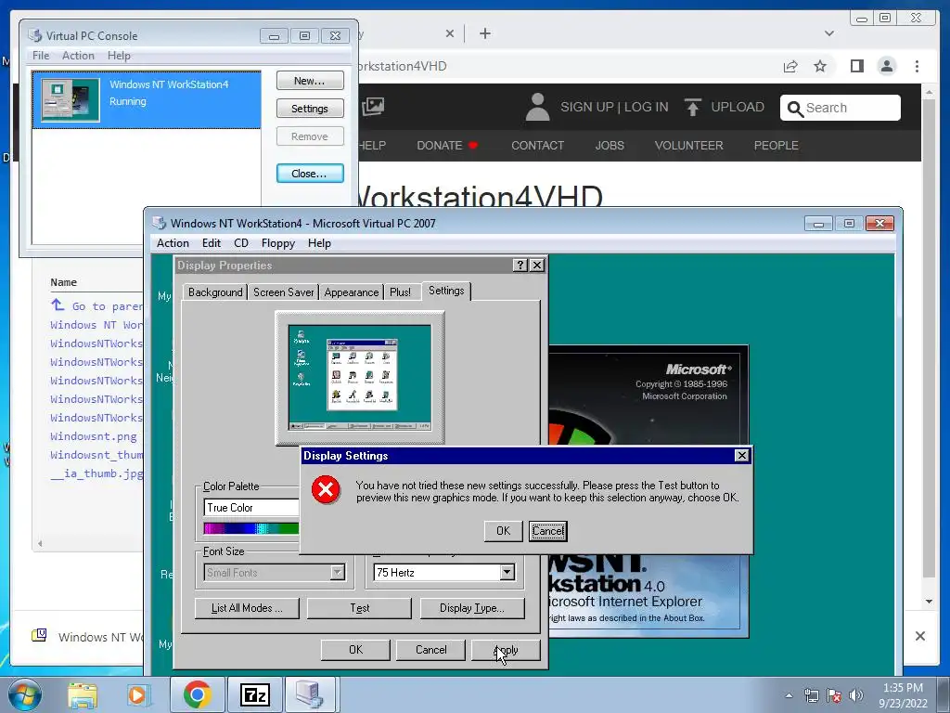
Task: Open the Floppy menu
Action: coord(278,243)
